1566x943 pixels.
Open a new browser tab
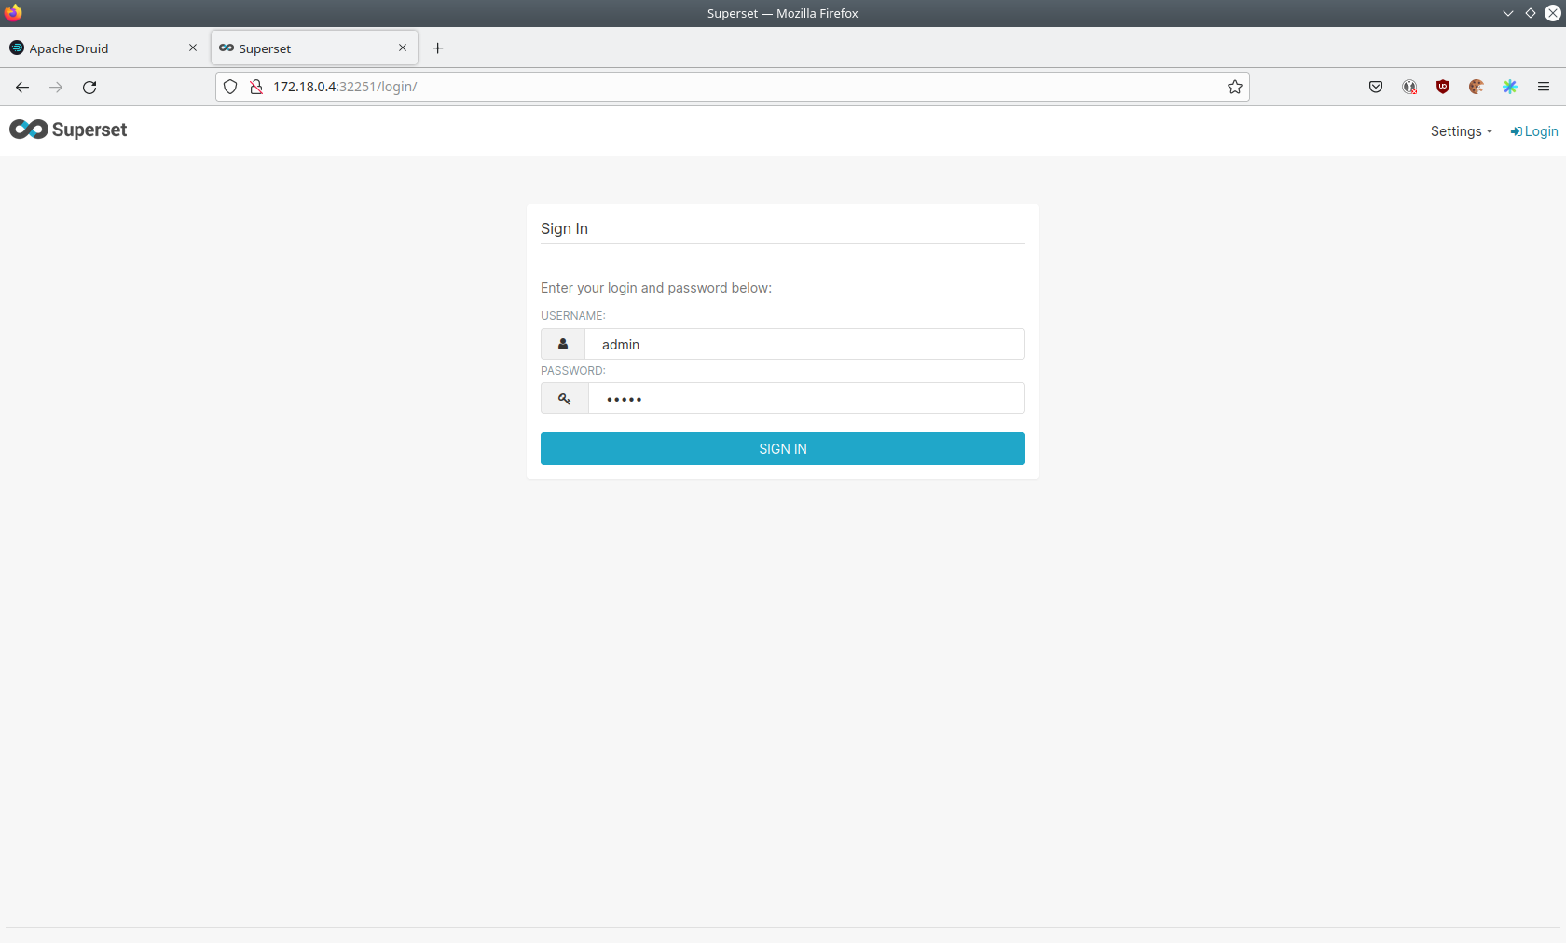(x=438, y=48)
